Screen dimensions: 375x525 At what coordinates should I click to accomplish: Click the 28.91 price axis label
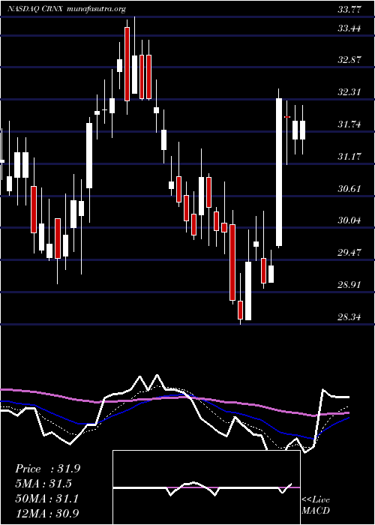349,285
